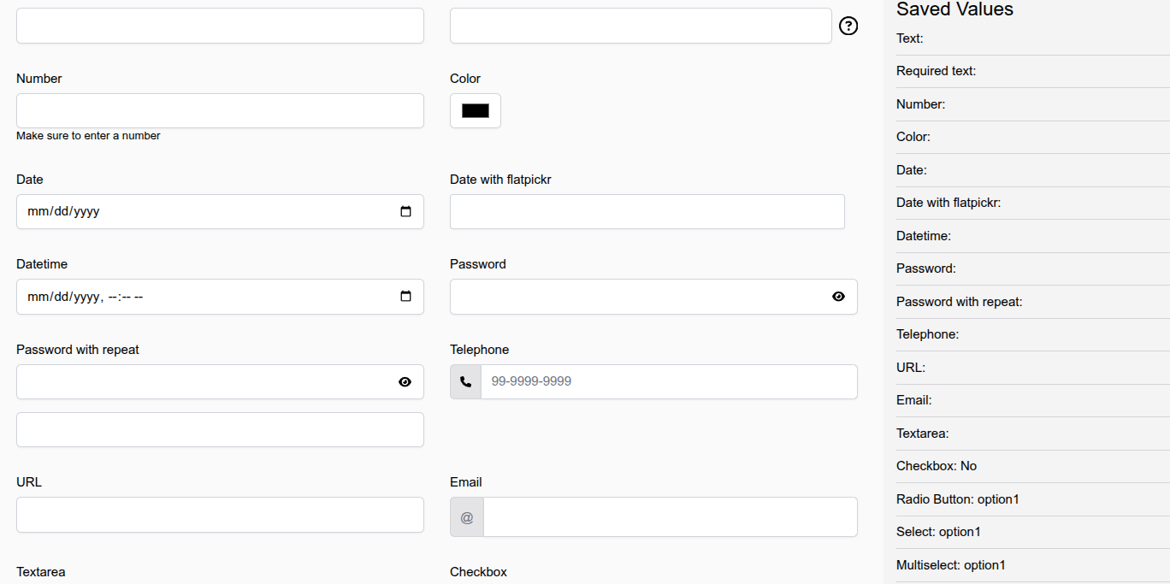Focus the Password with repeat first input

[x=220, y=381]
